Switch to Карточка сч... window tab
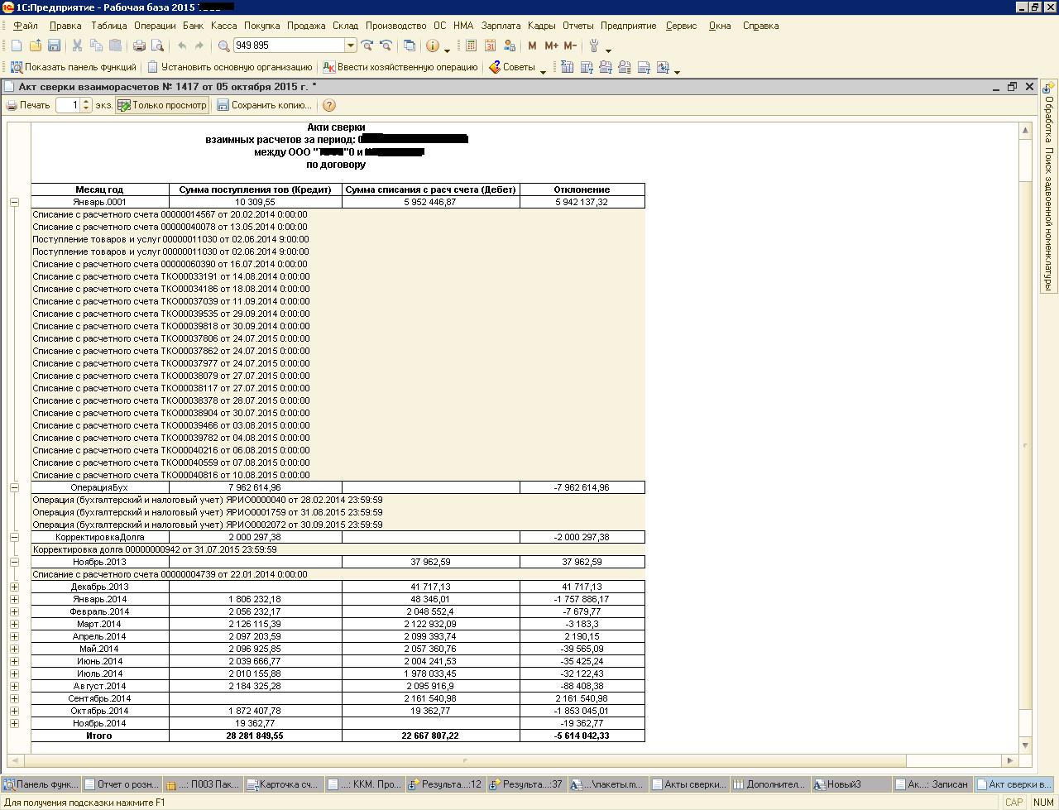The height and width of the screenshot is (810, 1059). [x=283, y=784]
